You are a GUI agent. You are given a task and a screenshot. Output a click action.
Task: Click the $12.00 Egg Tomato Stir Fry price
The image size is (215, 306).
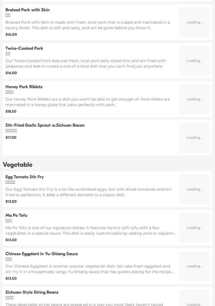tap(11, 202)
